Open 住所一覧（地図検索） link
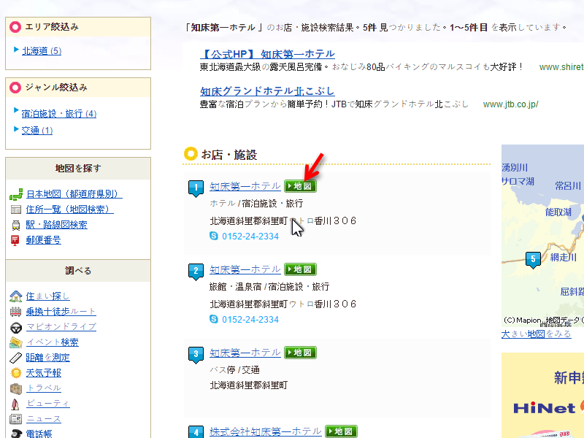The width and height of the screenshot is (584, 438). (x=69, y=210)
